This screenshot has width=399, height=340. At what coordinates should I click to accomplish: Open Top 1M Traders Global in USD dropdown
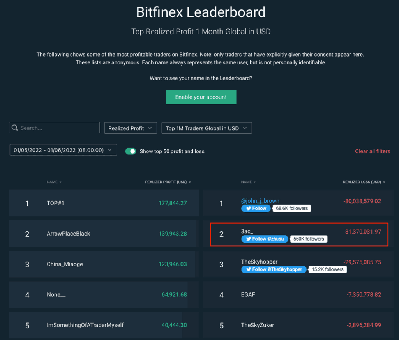coord(207,128)
